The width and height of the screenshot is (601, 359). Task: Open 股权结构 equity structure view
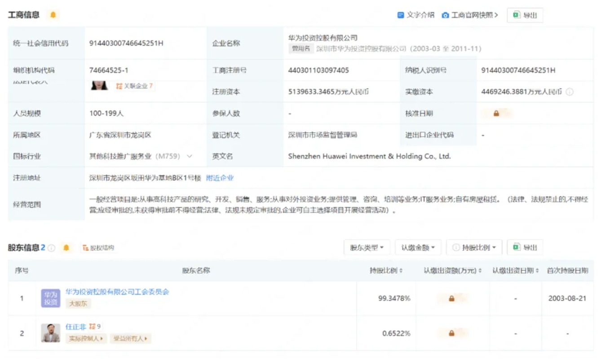tap(98, 248)
